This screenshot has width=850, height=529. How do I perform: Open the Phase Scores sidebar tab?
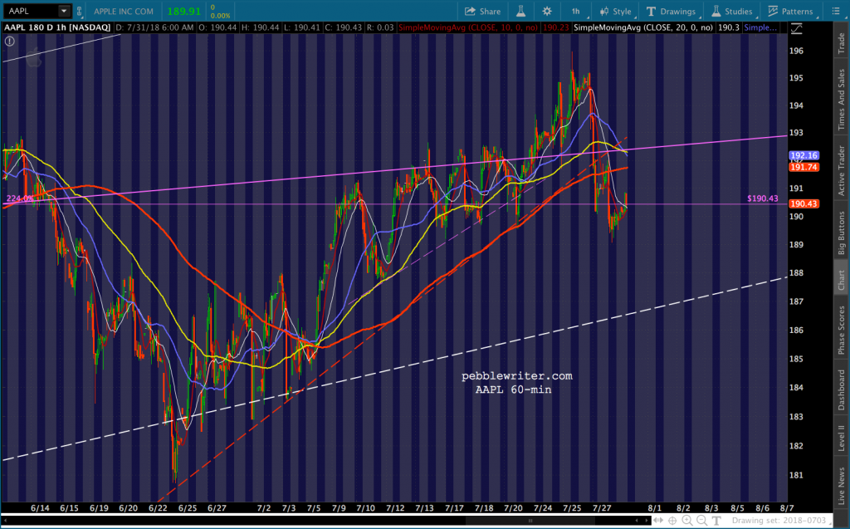(x=842, y=330)
